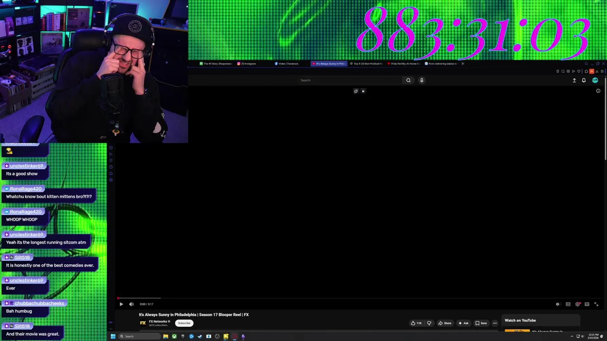
Task: Click the magnifier search button on YouTube
Action: click(x=408, y=80)
